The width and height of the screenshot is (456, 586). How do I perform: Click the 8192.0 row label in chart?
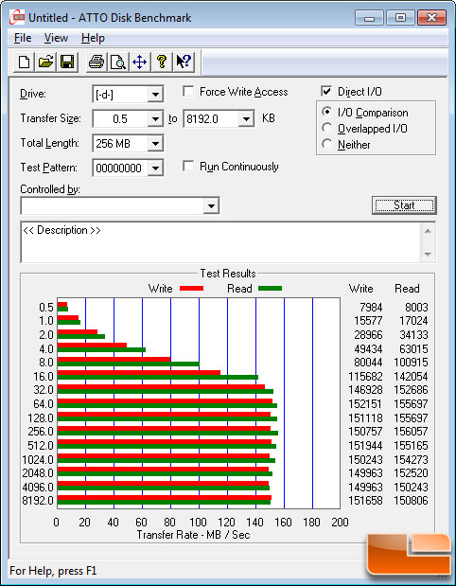pyautogui.click(x=36, y=501)
